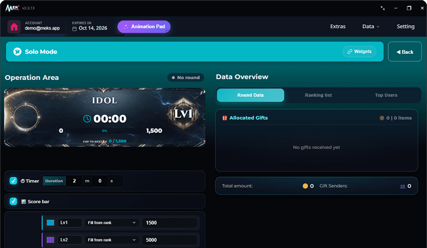This screenshot has width=427, height=248.
Task: Click the demo@meks.app account text
Action: tap(42, 28)
